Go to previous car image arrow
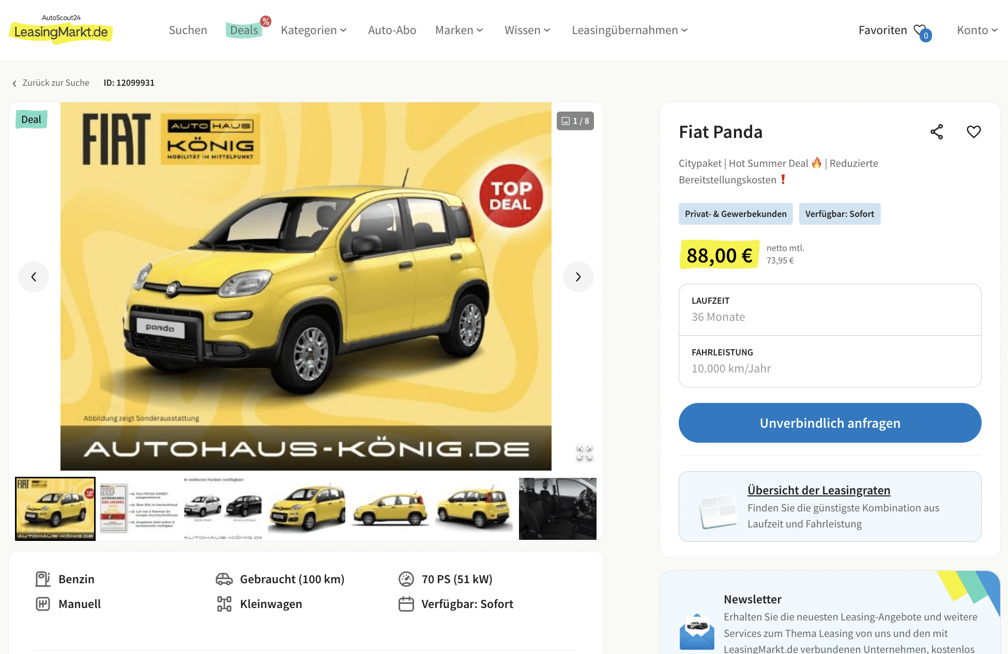The height and width of the screenshot is (654, 1008). pyautogui.click(x=34, y=277)
